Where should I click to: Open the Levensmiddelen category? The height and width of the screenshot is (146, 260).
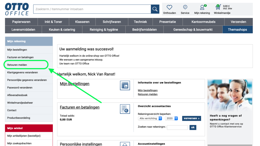click(x=23, y=30)
